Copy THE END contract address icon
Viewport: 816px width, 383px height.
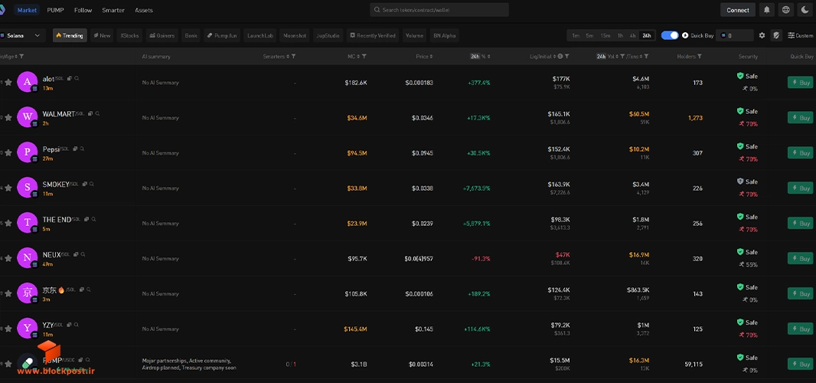point(87,219)
